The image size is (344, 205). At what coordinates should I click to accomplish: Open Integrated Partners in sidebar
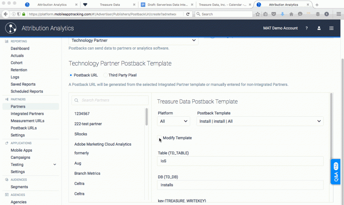coord(27,114)
